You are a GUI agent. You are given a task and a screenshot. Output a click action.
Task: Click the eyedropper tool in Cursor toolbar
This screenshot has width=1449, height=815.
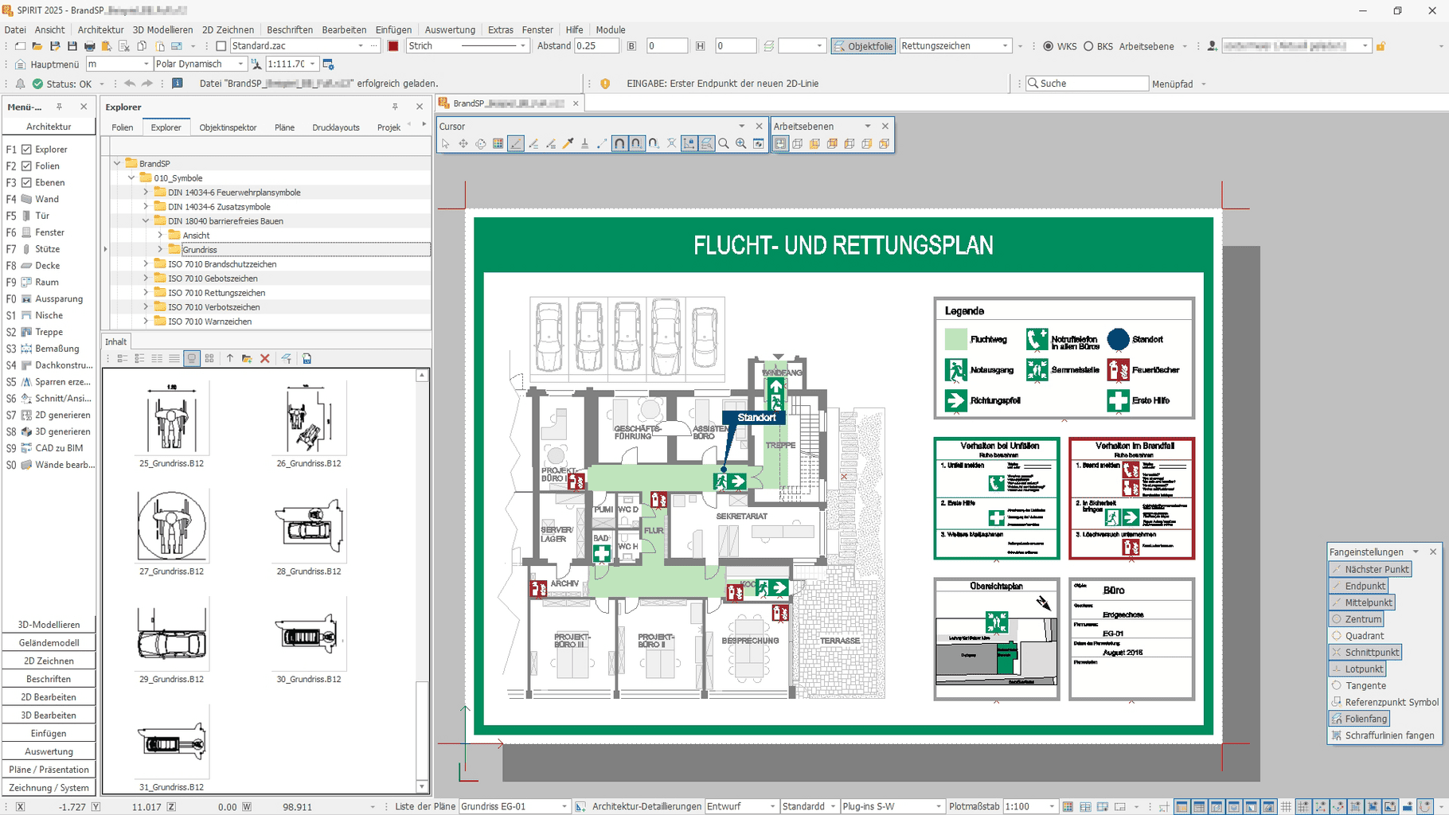568,144
